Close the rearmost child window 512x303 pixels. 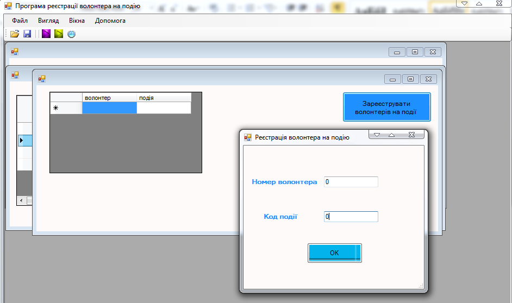[x=433, y=52]
